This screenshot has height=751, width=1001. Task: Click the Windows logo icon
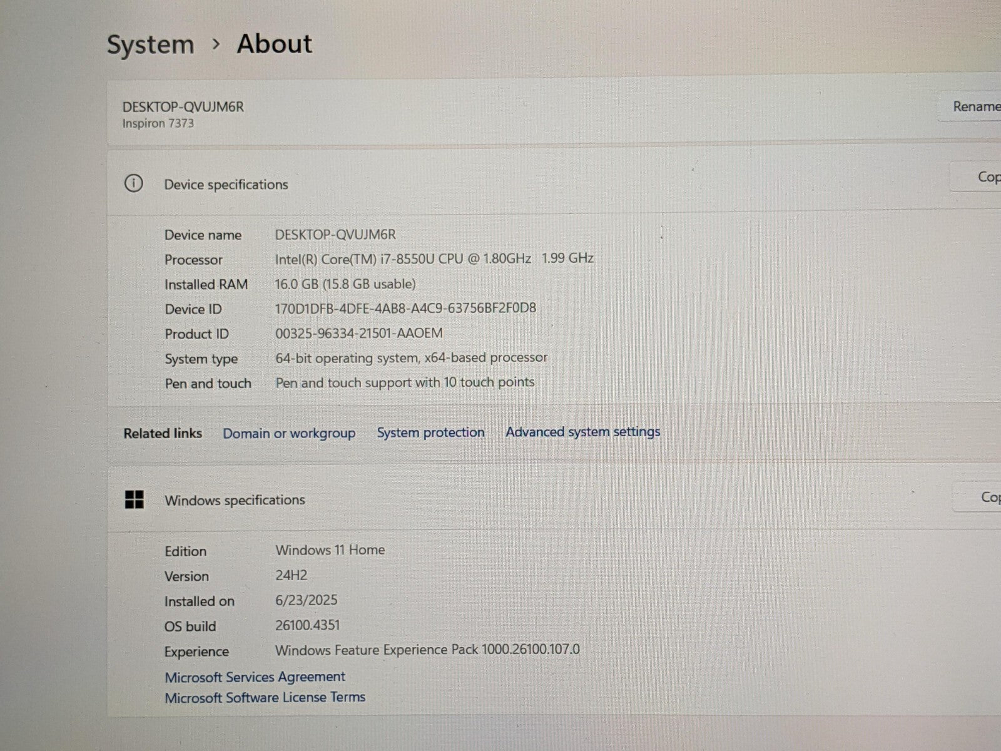[x=135, y=499]
